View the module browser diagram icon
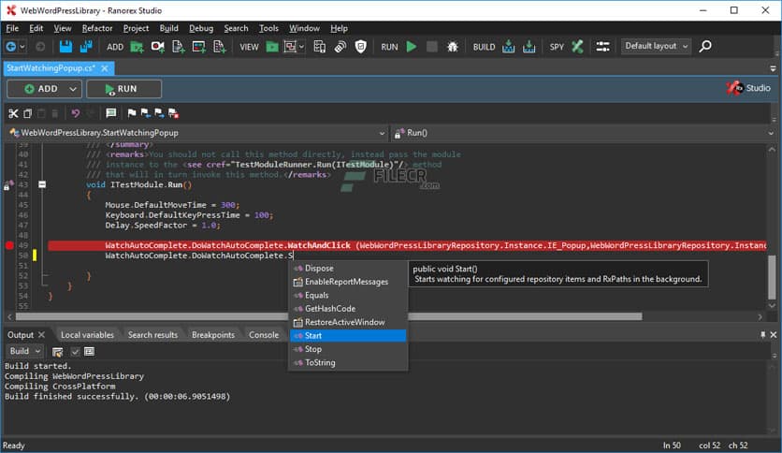 (x=290, y=47)
